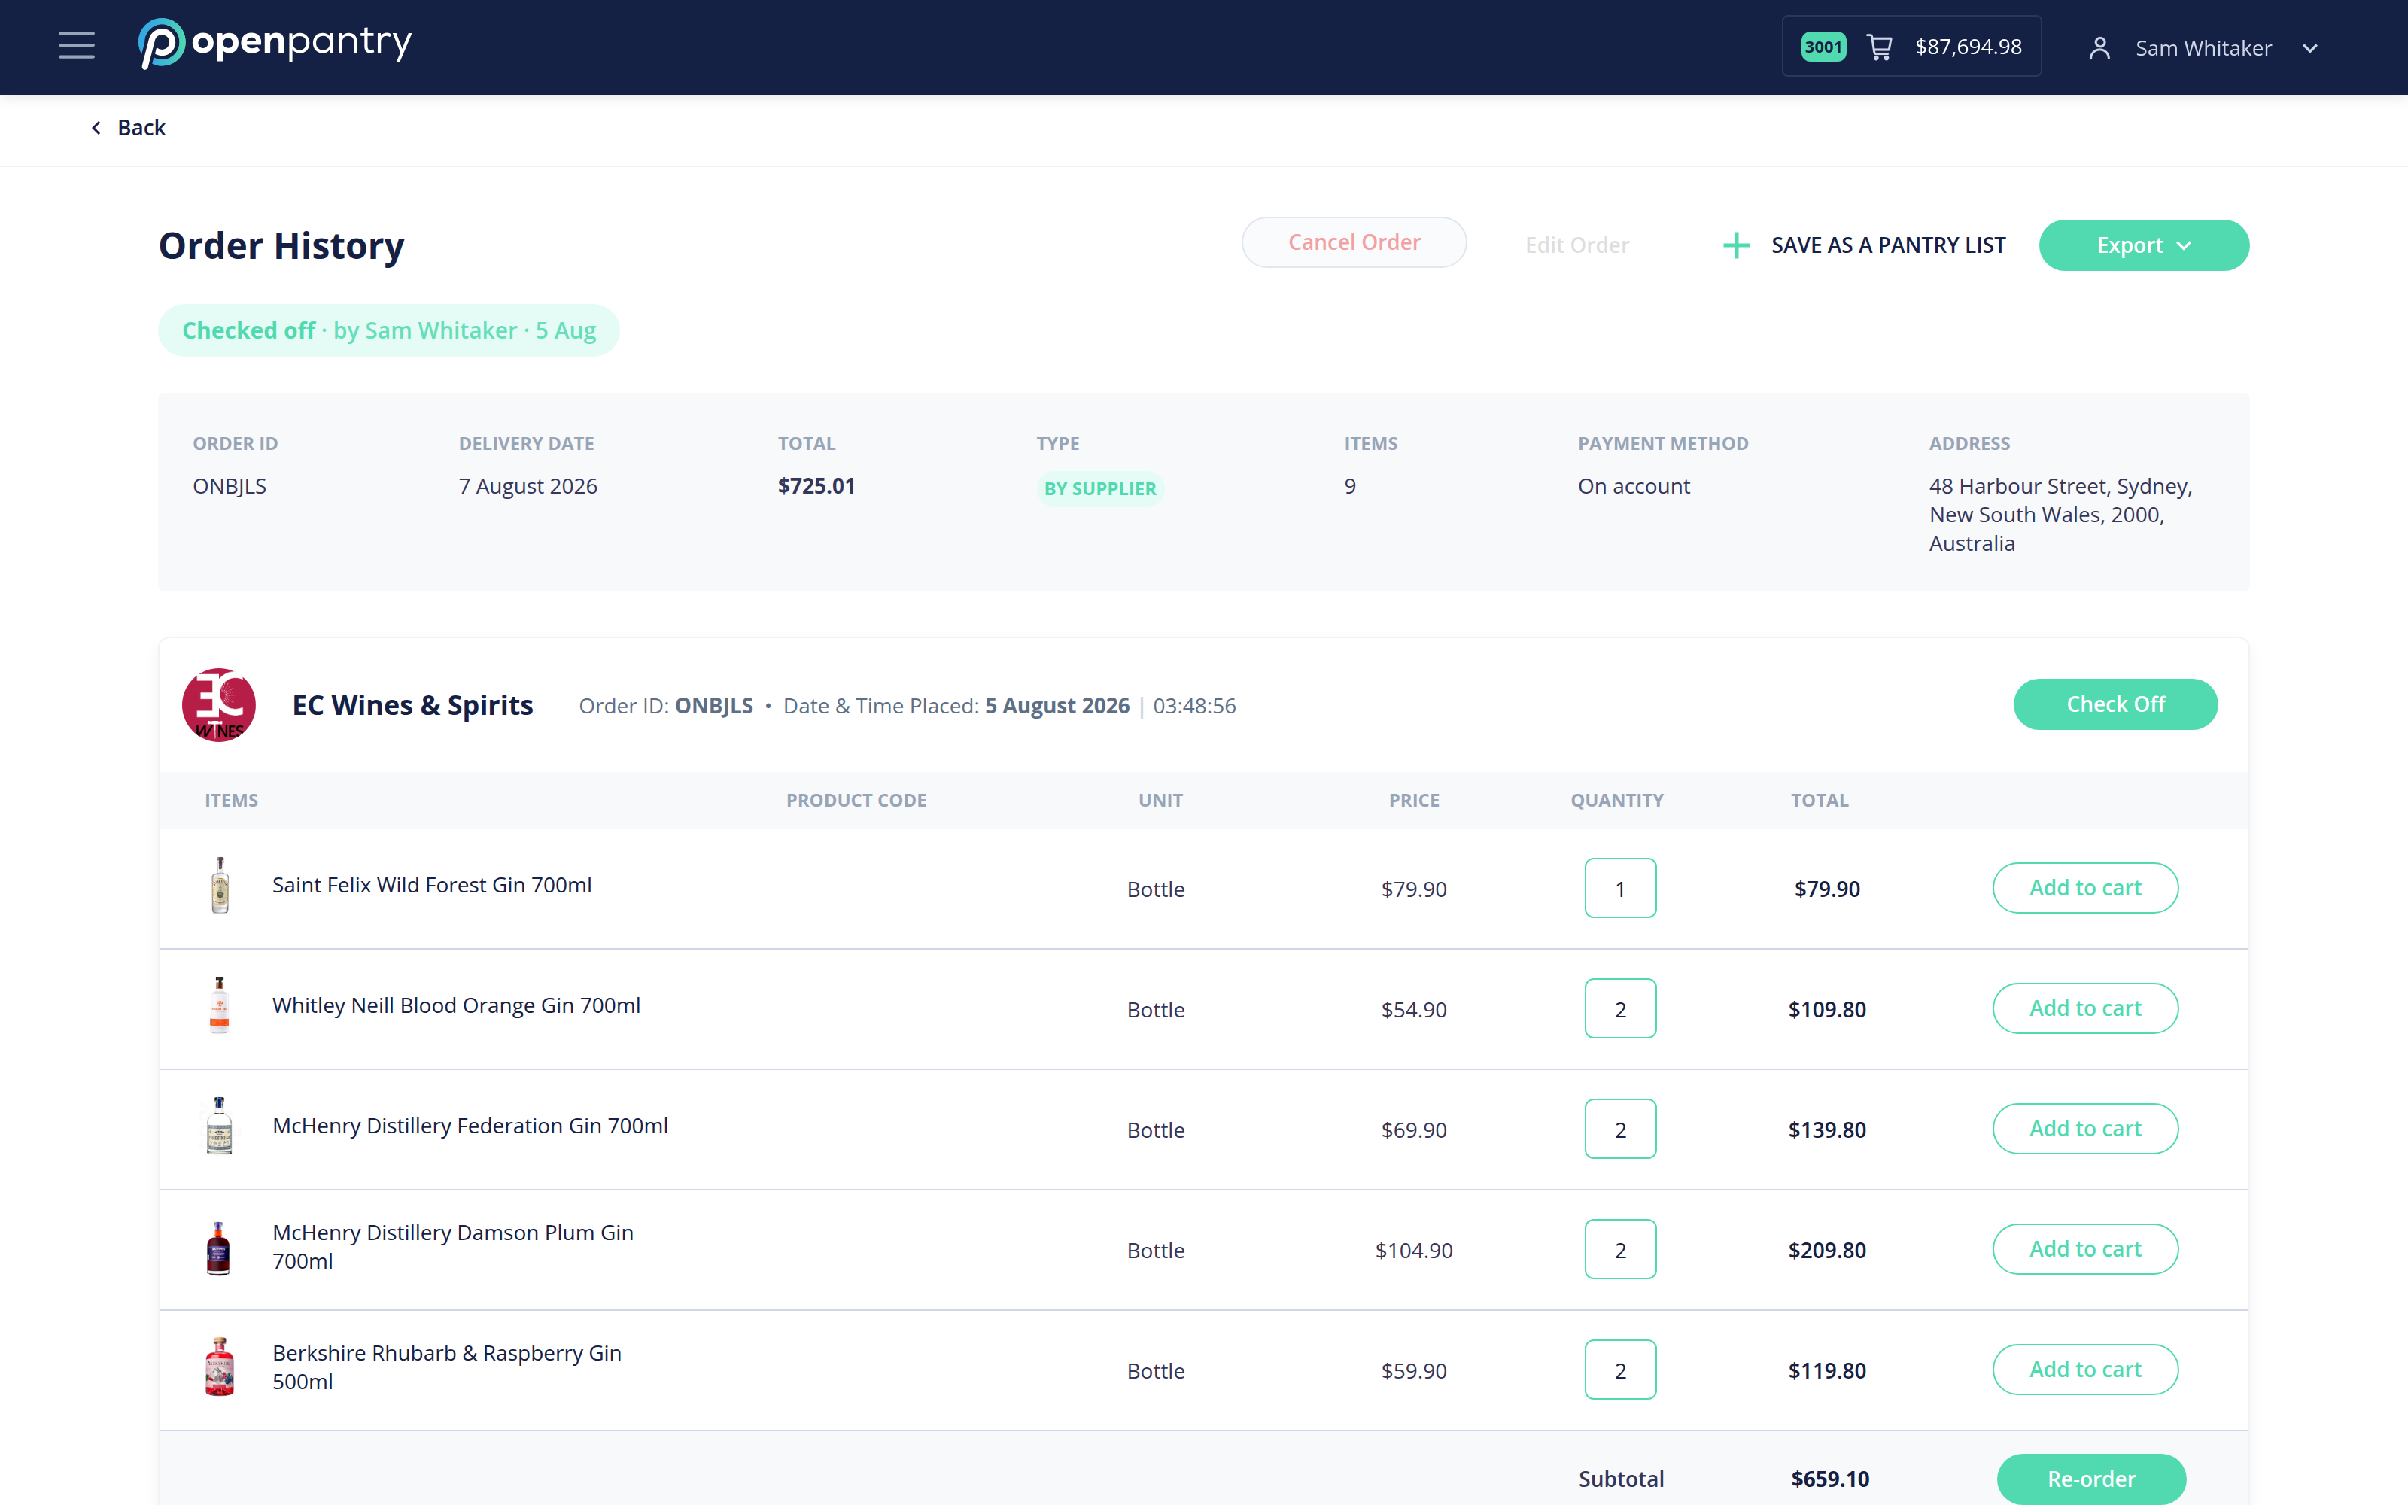
Task: Click the Order History heading
Action: [281, 245]
